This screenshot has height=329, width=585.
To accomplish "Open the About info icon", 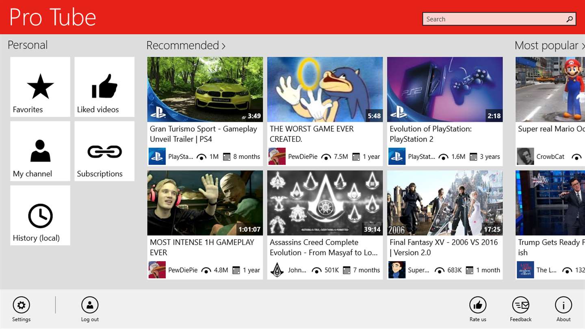I will click(x=563, y=305).
